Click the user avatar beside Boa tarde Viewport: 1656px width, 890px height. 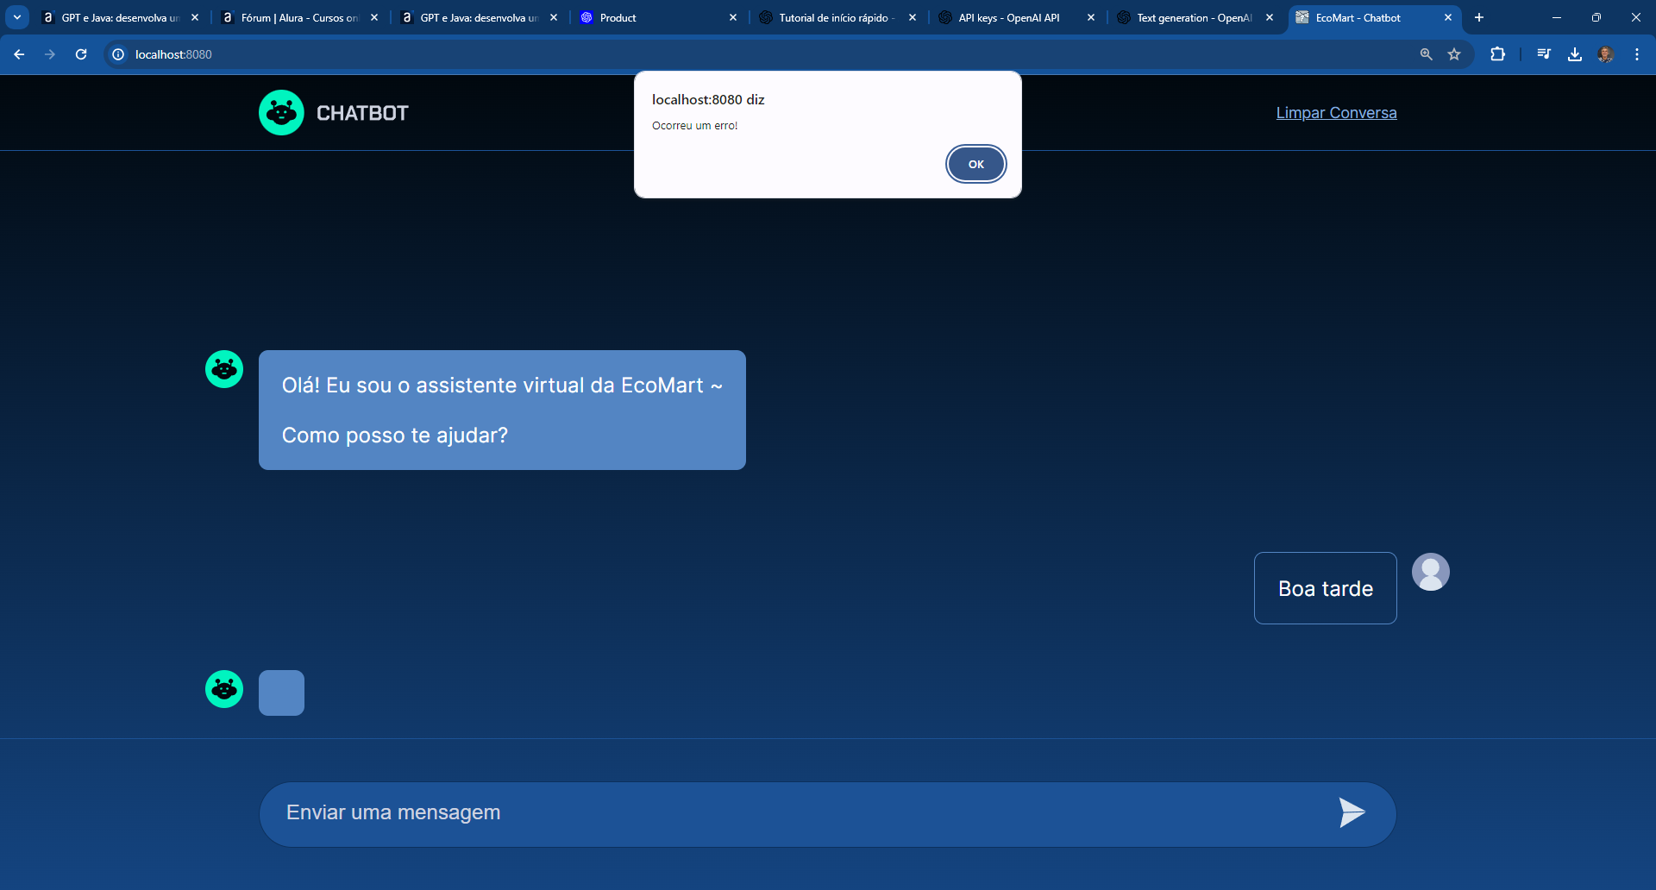1430,572
